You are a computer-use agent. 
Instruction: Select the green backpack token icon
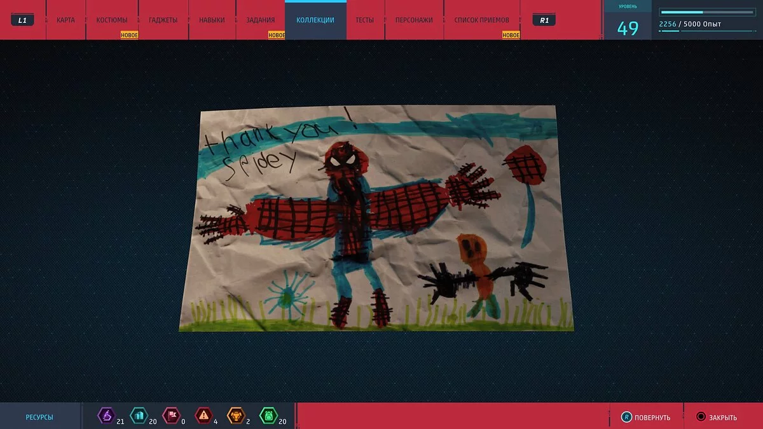pyautogui.click(x=268, y=416)
